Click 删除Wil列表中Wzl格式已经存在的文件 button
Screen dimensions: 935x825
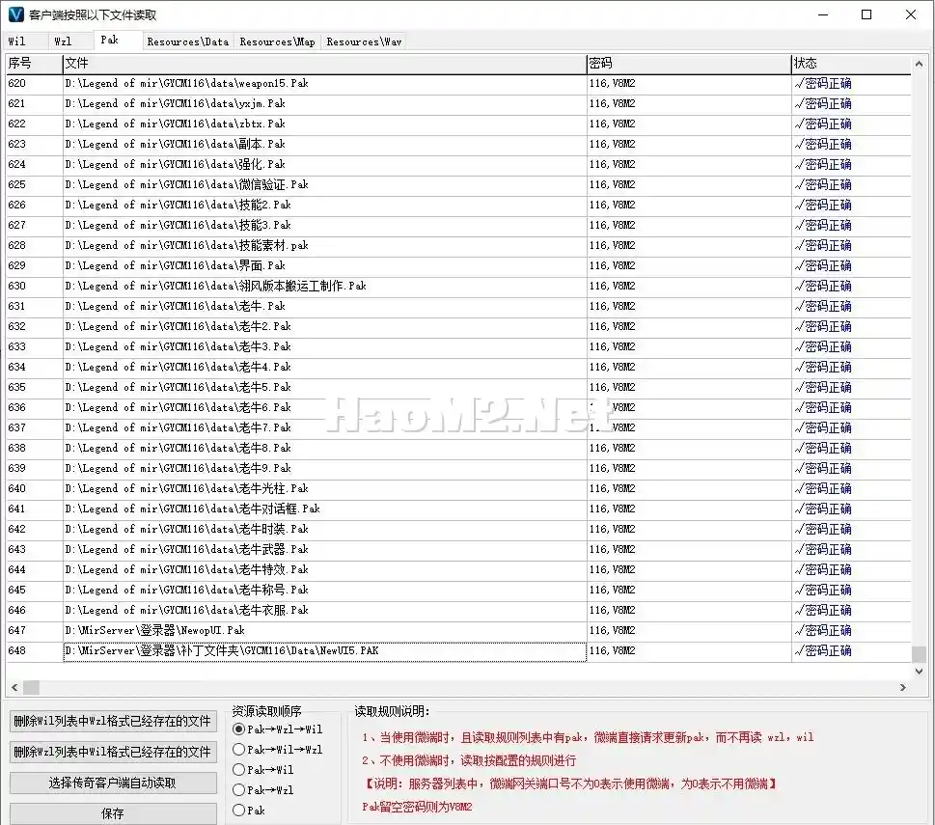[113, 722]
